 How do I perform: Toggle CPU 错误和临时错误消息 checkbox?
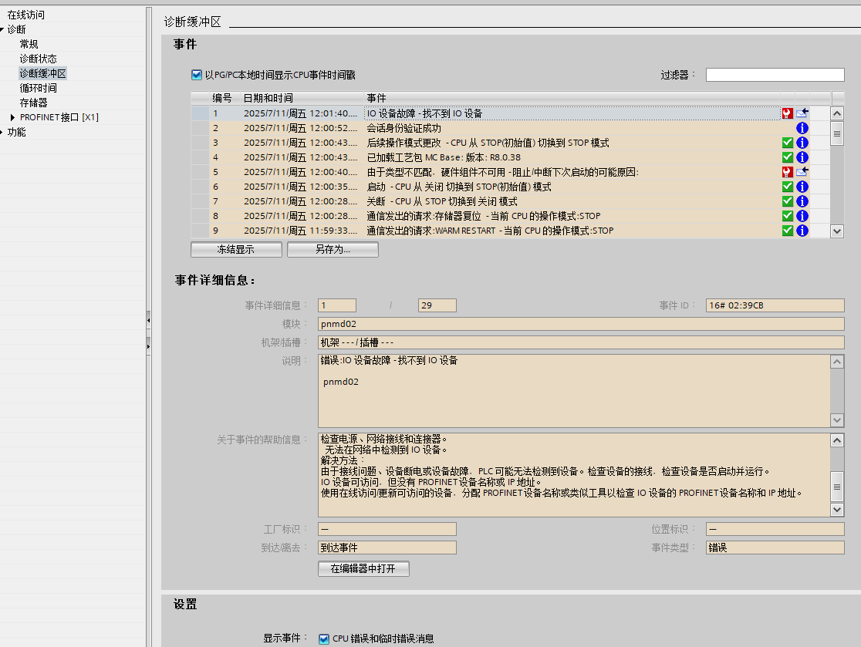pos(324,639)
